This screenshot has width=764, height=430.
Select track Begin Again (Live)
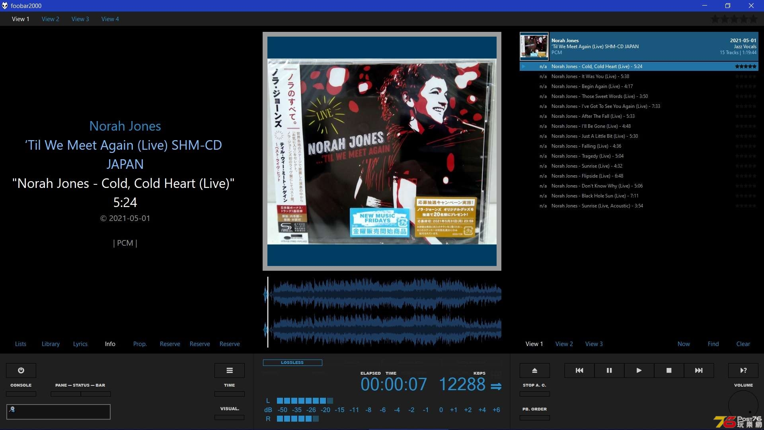click(x=639, y=86)
